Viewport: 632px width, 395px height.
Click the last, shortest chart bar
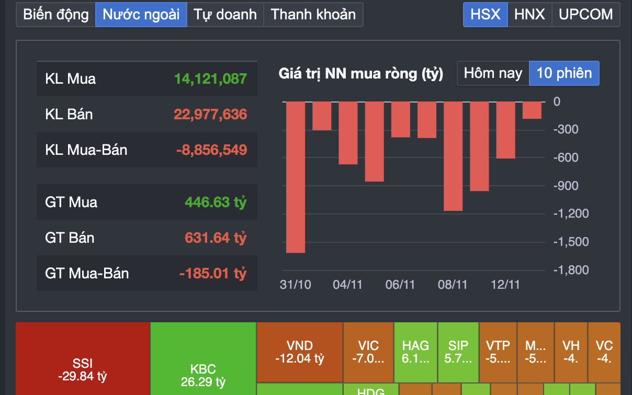(532, 110)
